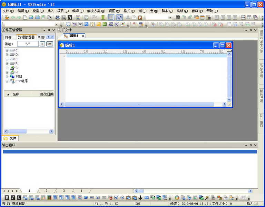Click the HTML checkbox element toolbar icon
Image resolution: width=265 pixels, height=207 pixels.
click(116, 198)
